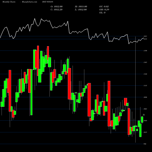Click the 'OC: 0.02' statistic
The width and height of the screenshot is (152, 152).
tap(104, 6)
